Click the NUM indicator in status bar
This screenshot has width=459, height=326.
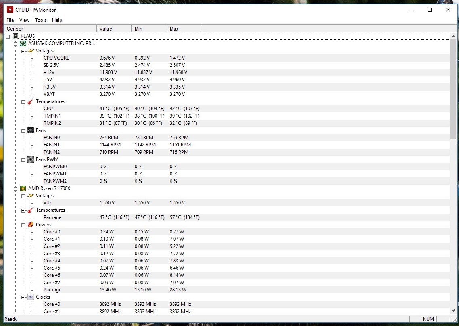coord(428,319)
